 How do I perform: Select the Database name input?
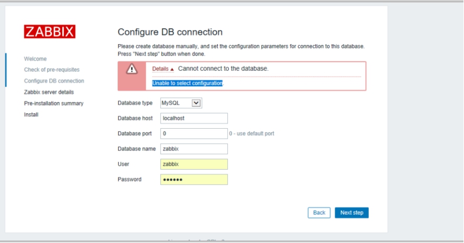pyautogui.click(x=194, y=149)
